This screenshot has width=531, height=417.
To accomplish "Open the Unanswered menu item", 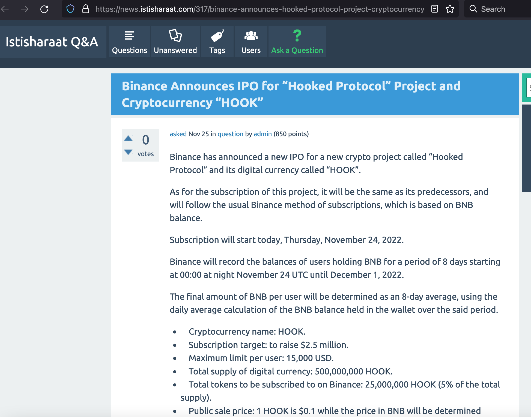I will pyautogui.click(x=175, y=41).
